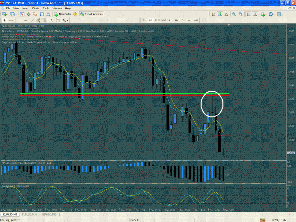Select the vertical line drawing tool

pos(19,20)
